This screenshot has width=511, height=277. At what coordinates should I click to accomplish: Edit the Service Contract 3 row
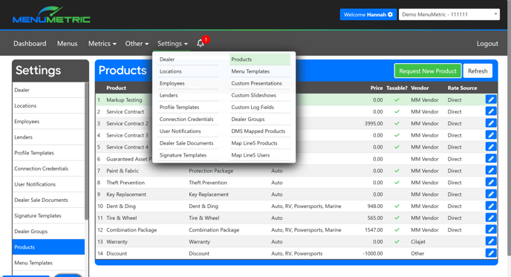(491, 135)
